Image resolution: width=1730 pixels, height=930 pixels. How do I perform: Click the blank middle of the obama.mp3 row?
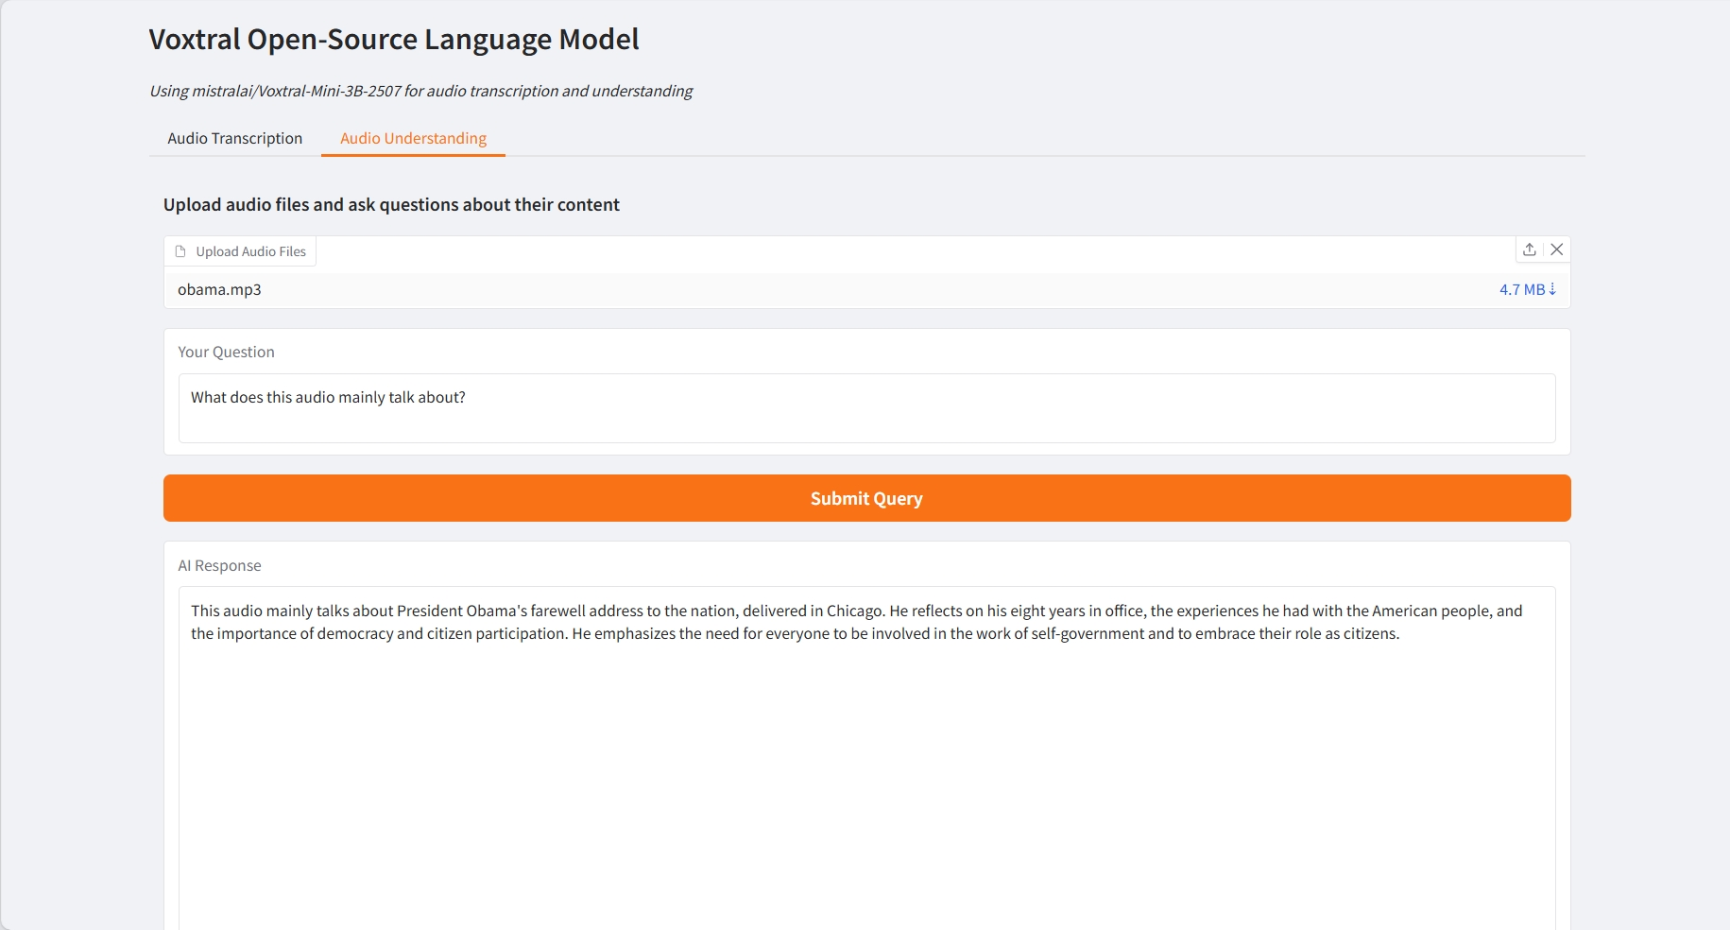[866, 289]
